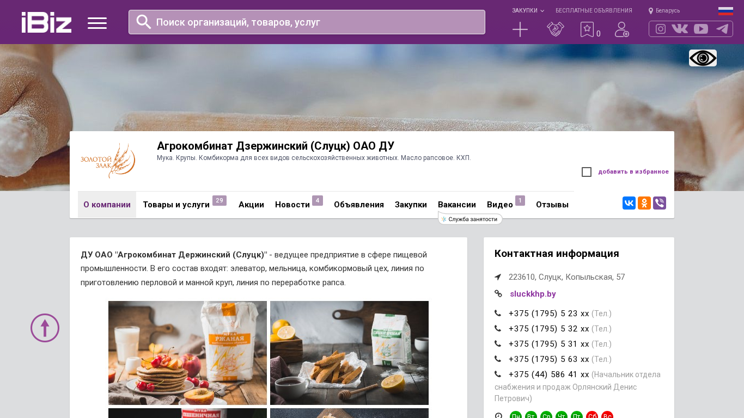Open the Instagram page from header
The width and height of the screenshot is (744, 418).
click(x=661, y=29)
